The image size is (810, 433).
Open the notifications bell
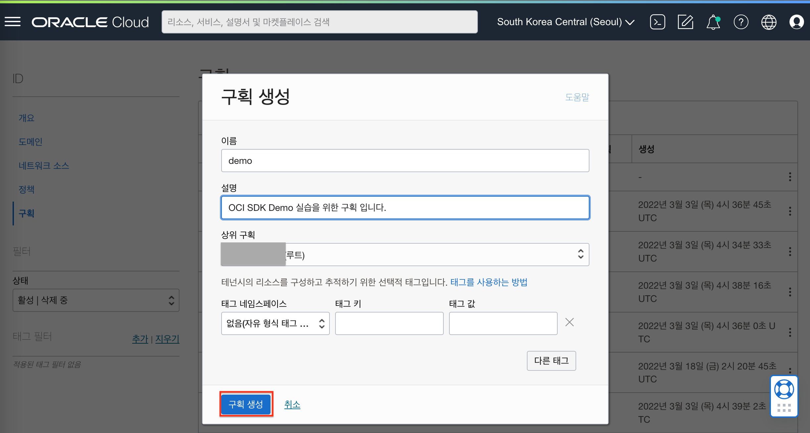point(713,22)
